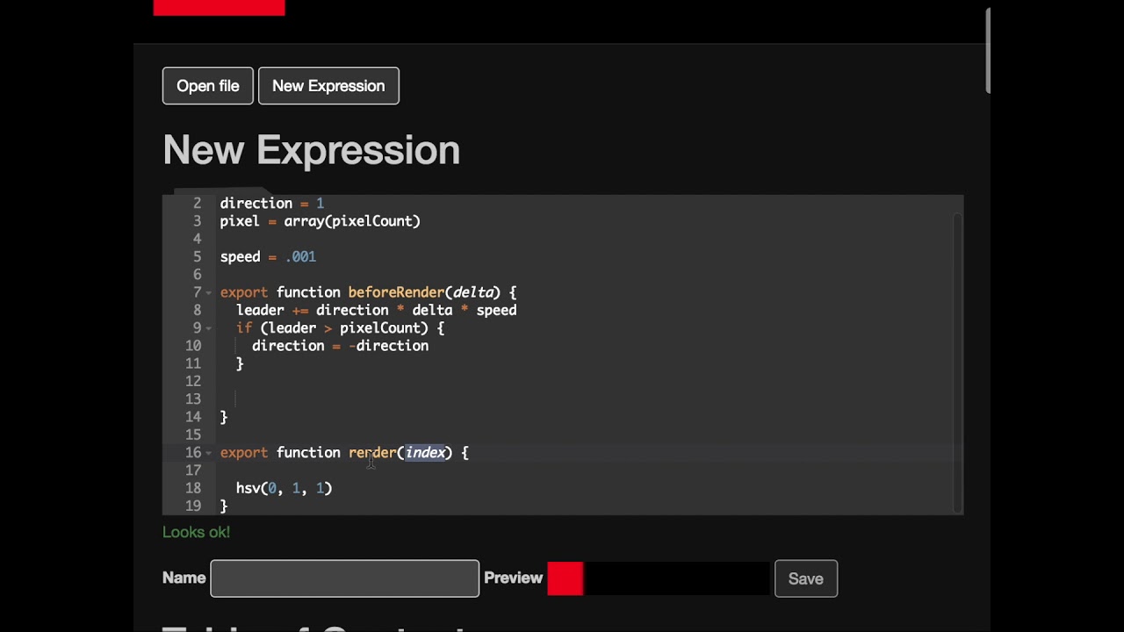Click the red logo at the top

219,8
